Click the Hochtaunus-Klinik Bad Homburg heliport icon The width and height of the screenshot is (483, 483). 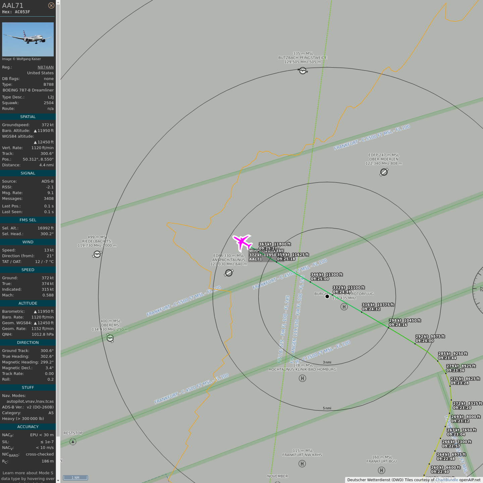302,378
